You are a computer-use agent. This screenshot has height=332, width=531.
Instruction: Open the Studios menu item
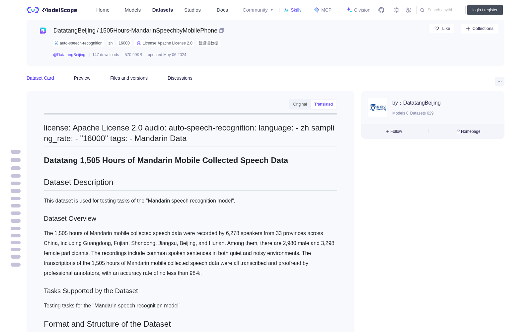pyautogui.click(x=192, y=10)
